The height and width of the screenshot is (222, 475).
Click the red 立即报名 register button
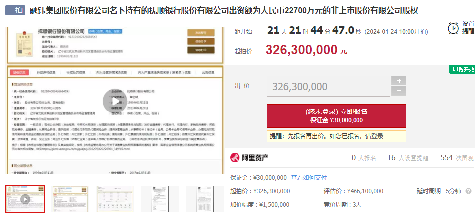[x=336, y=116]
